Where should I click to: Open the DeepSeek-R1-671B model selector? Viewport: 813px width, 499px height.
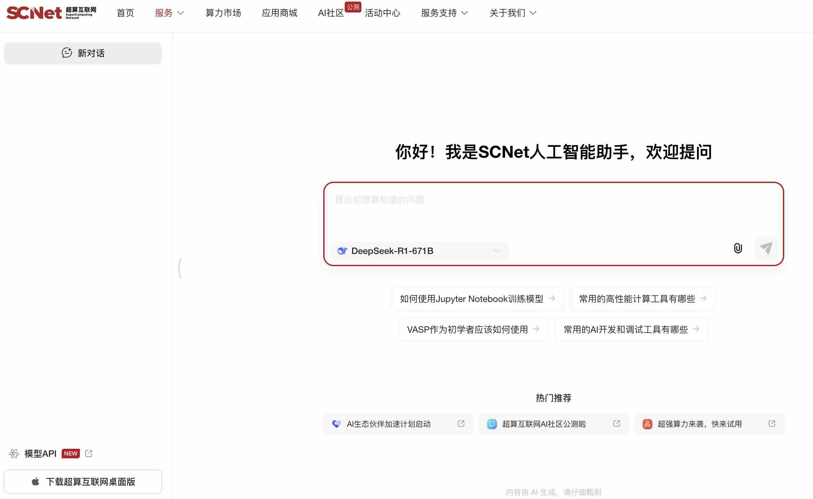[419, 251]
